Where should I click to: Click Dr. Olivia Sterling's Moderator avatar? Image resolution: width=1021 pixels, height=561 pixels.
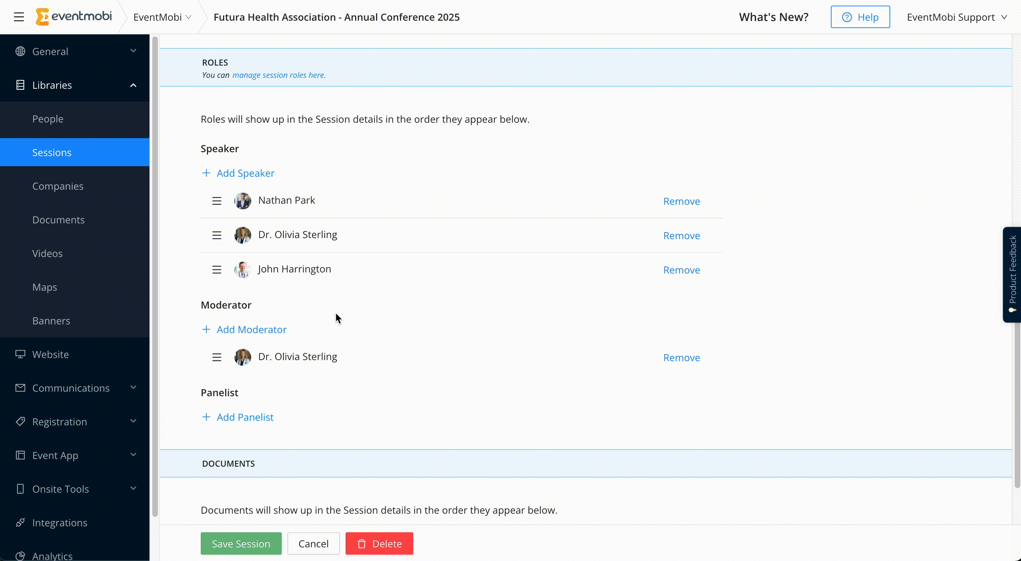(x=242, y=357)
